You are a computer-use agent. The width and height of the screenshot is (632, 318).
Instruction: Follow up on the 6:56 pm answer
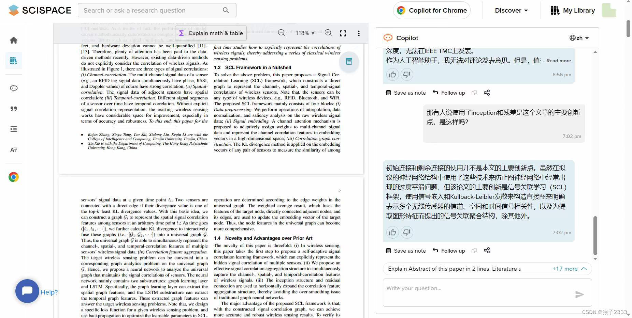pyautogui.click(x=449, y=93)
